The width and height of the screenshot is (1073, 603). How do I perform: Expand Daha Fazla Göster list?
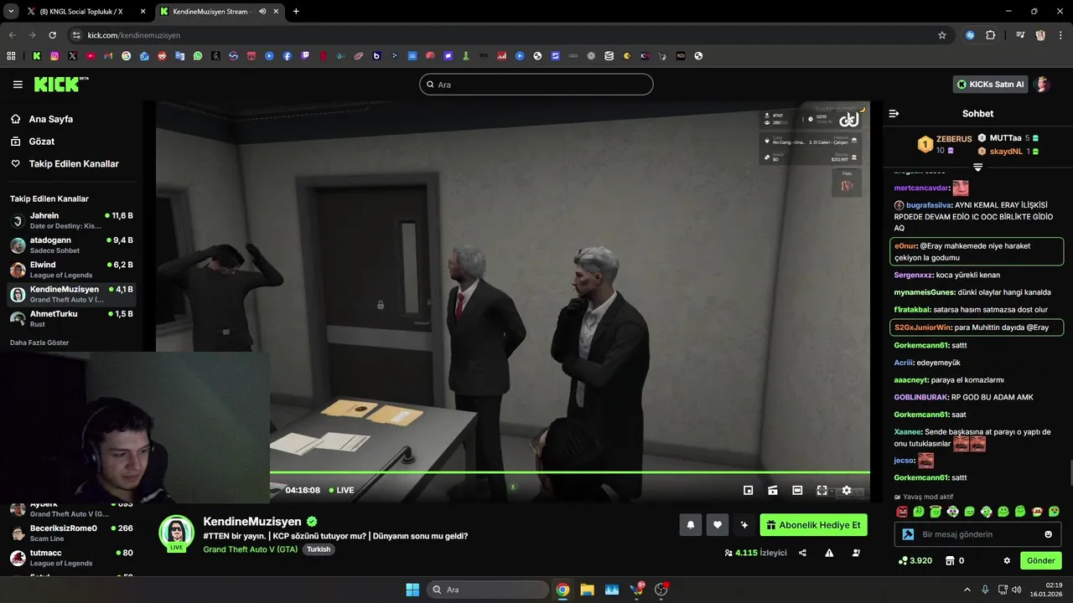point(39,343)
